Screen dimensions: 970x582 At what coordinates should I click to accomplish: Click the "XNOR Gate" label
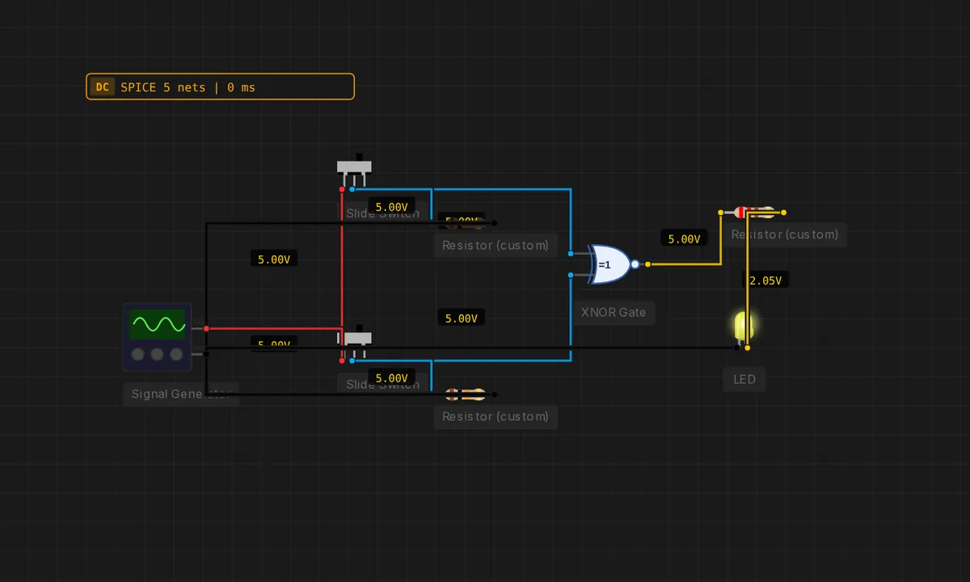click(614, 312)
